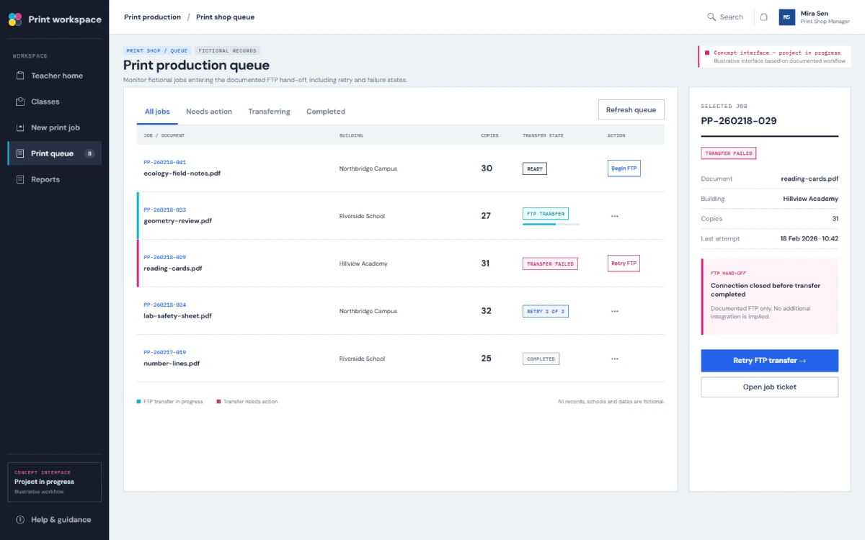Image resolution: width=865 pixels, height=540 pixels.
Task: Click the geometry-review.pdf transfer progress bar
Action: [x=551, y=225]
